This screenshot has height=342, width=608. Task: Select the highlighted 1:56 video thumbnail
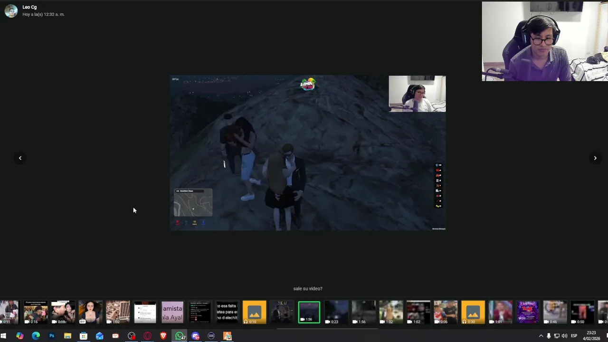point(309,312)
